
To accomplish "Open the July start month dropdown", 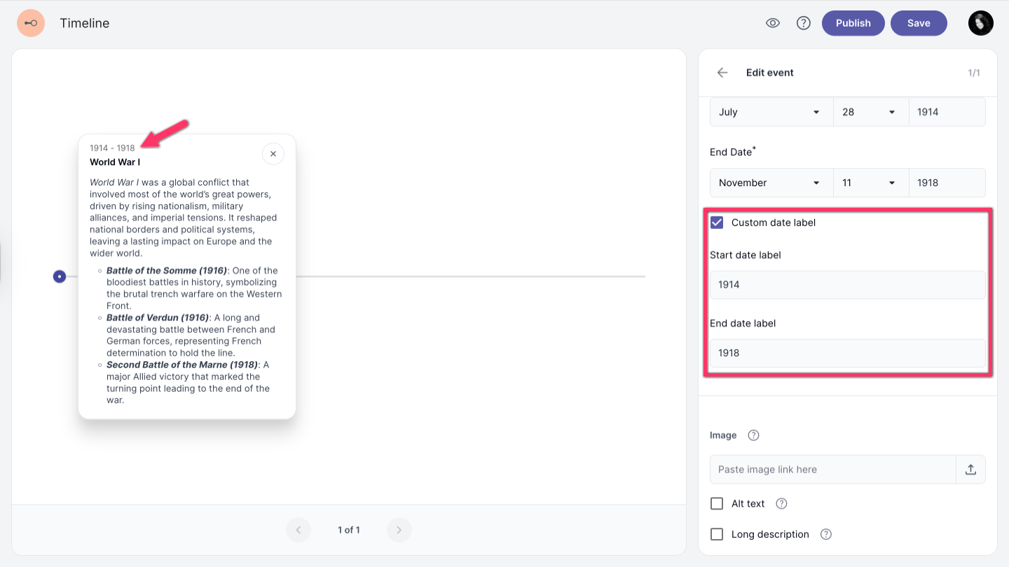I will [771, 112].
